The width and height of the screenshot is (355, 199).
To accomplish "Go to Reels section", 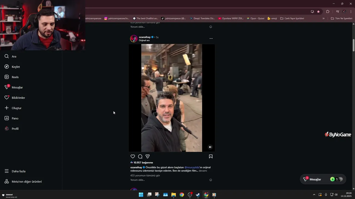I will [x=12, y=77].
